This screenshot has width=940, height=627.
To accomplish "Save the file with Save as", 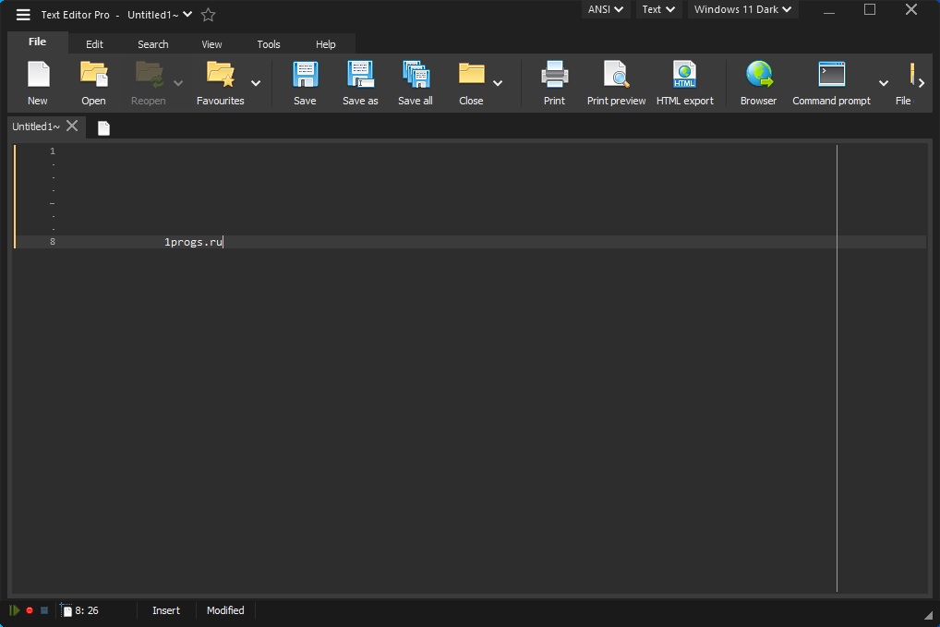I will (359, 81).
